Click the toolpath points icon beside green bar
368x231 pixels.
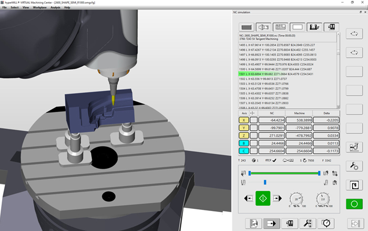(x=335, y=173)
